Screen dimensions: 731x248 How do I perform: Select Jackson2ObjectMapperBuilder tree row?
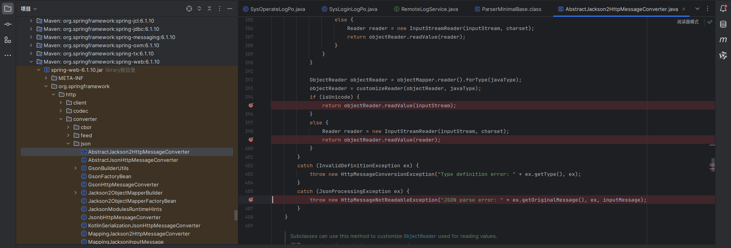127,193
